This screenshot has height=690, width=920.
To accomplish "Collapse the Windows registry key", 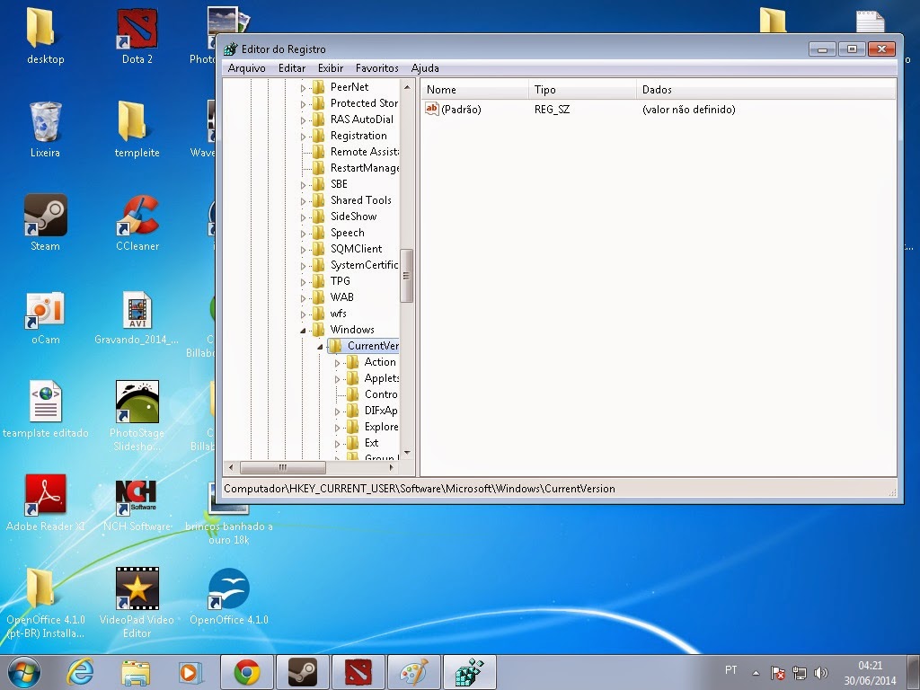I will click(x=304, y=331).
